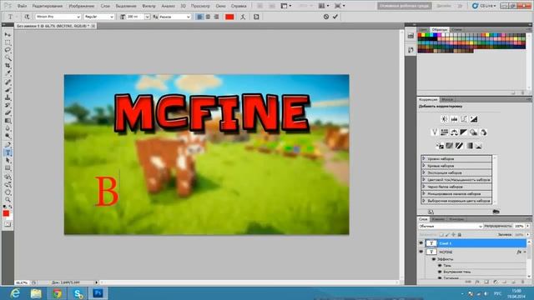Screen dimensions: 534x300
Task: Set left text alignment
Action: coord(200,17)
